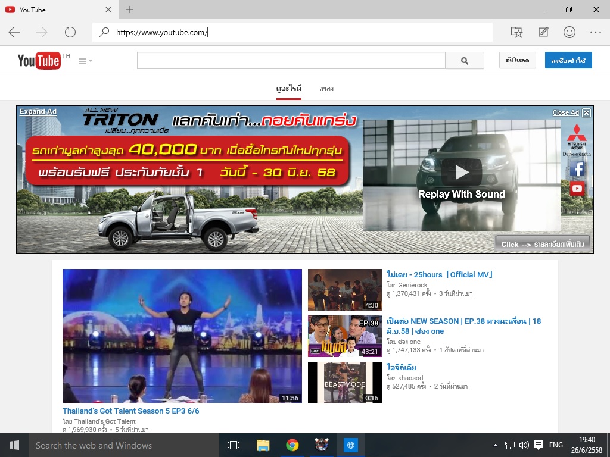Click the smiley feedback icon
This screenshot has width=610, height=457.
(569, 32)
